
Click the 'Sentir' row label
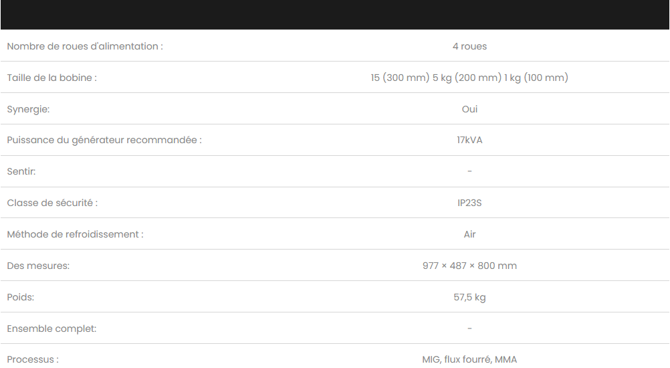click(21, 171)
